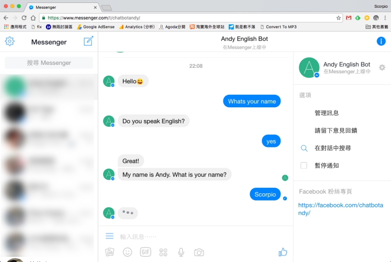This screenshot has height=262, width=391.
Task: Open the 管理訊息 option
Action: (x=326, y=113)
